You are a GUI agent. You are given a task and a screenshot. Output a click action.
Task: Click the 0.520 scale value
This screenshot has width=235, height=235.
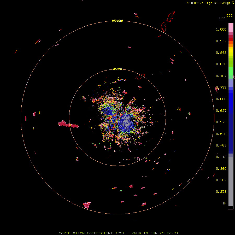[221, 134]
